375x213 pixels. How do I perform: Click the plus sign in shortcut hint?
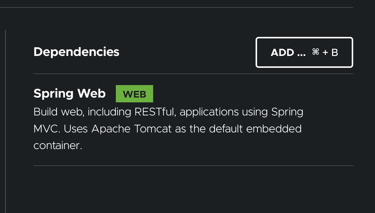[325, 53]
